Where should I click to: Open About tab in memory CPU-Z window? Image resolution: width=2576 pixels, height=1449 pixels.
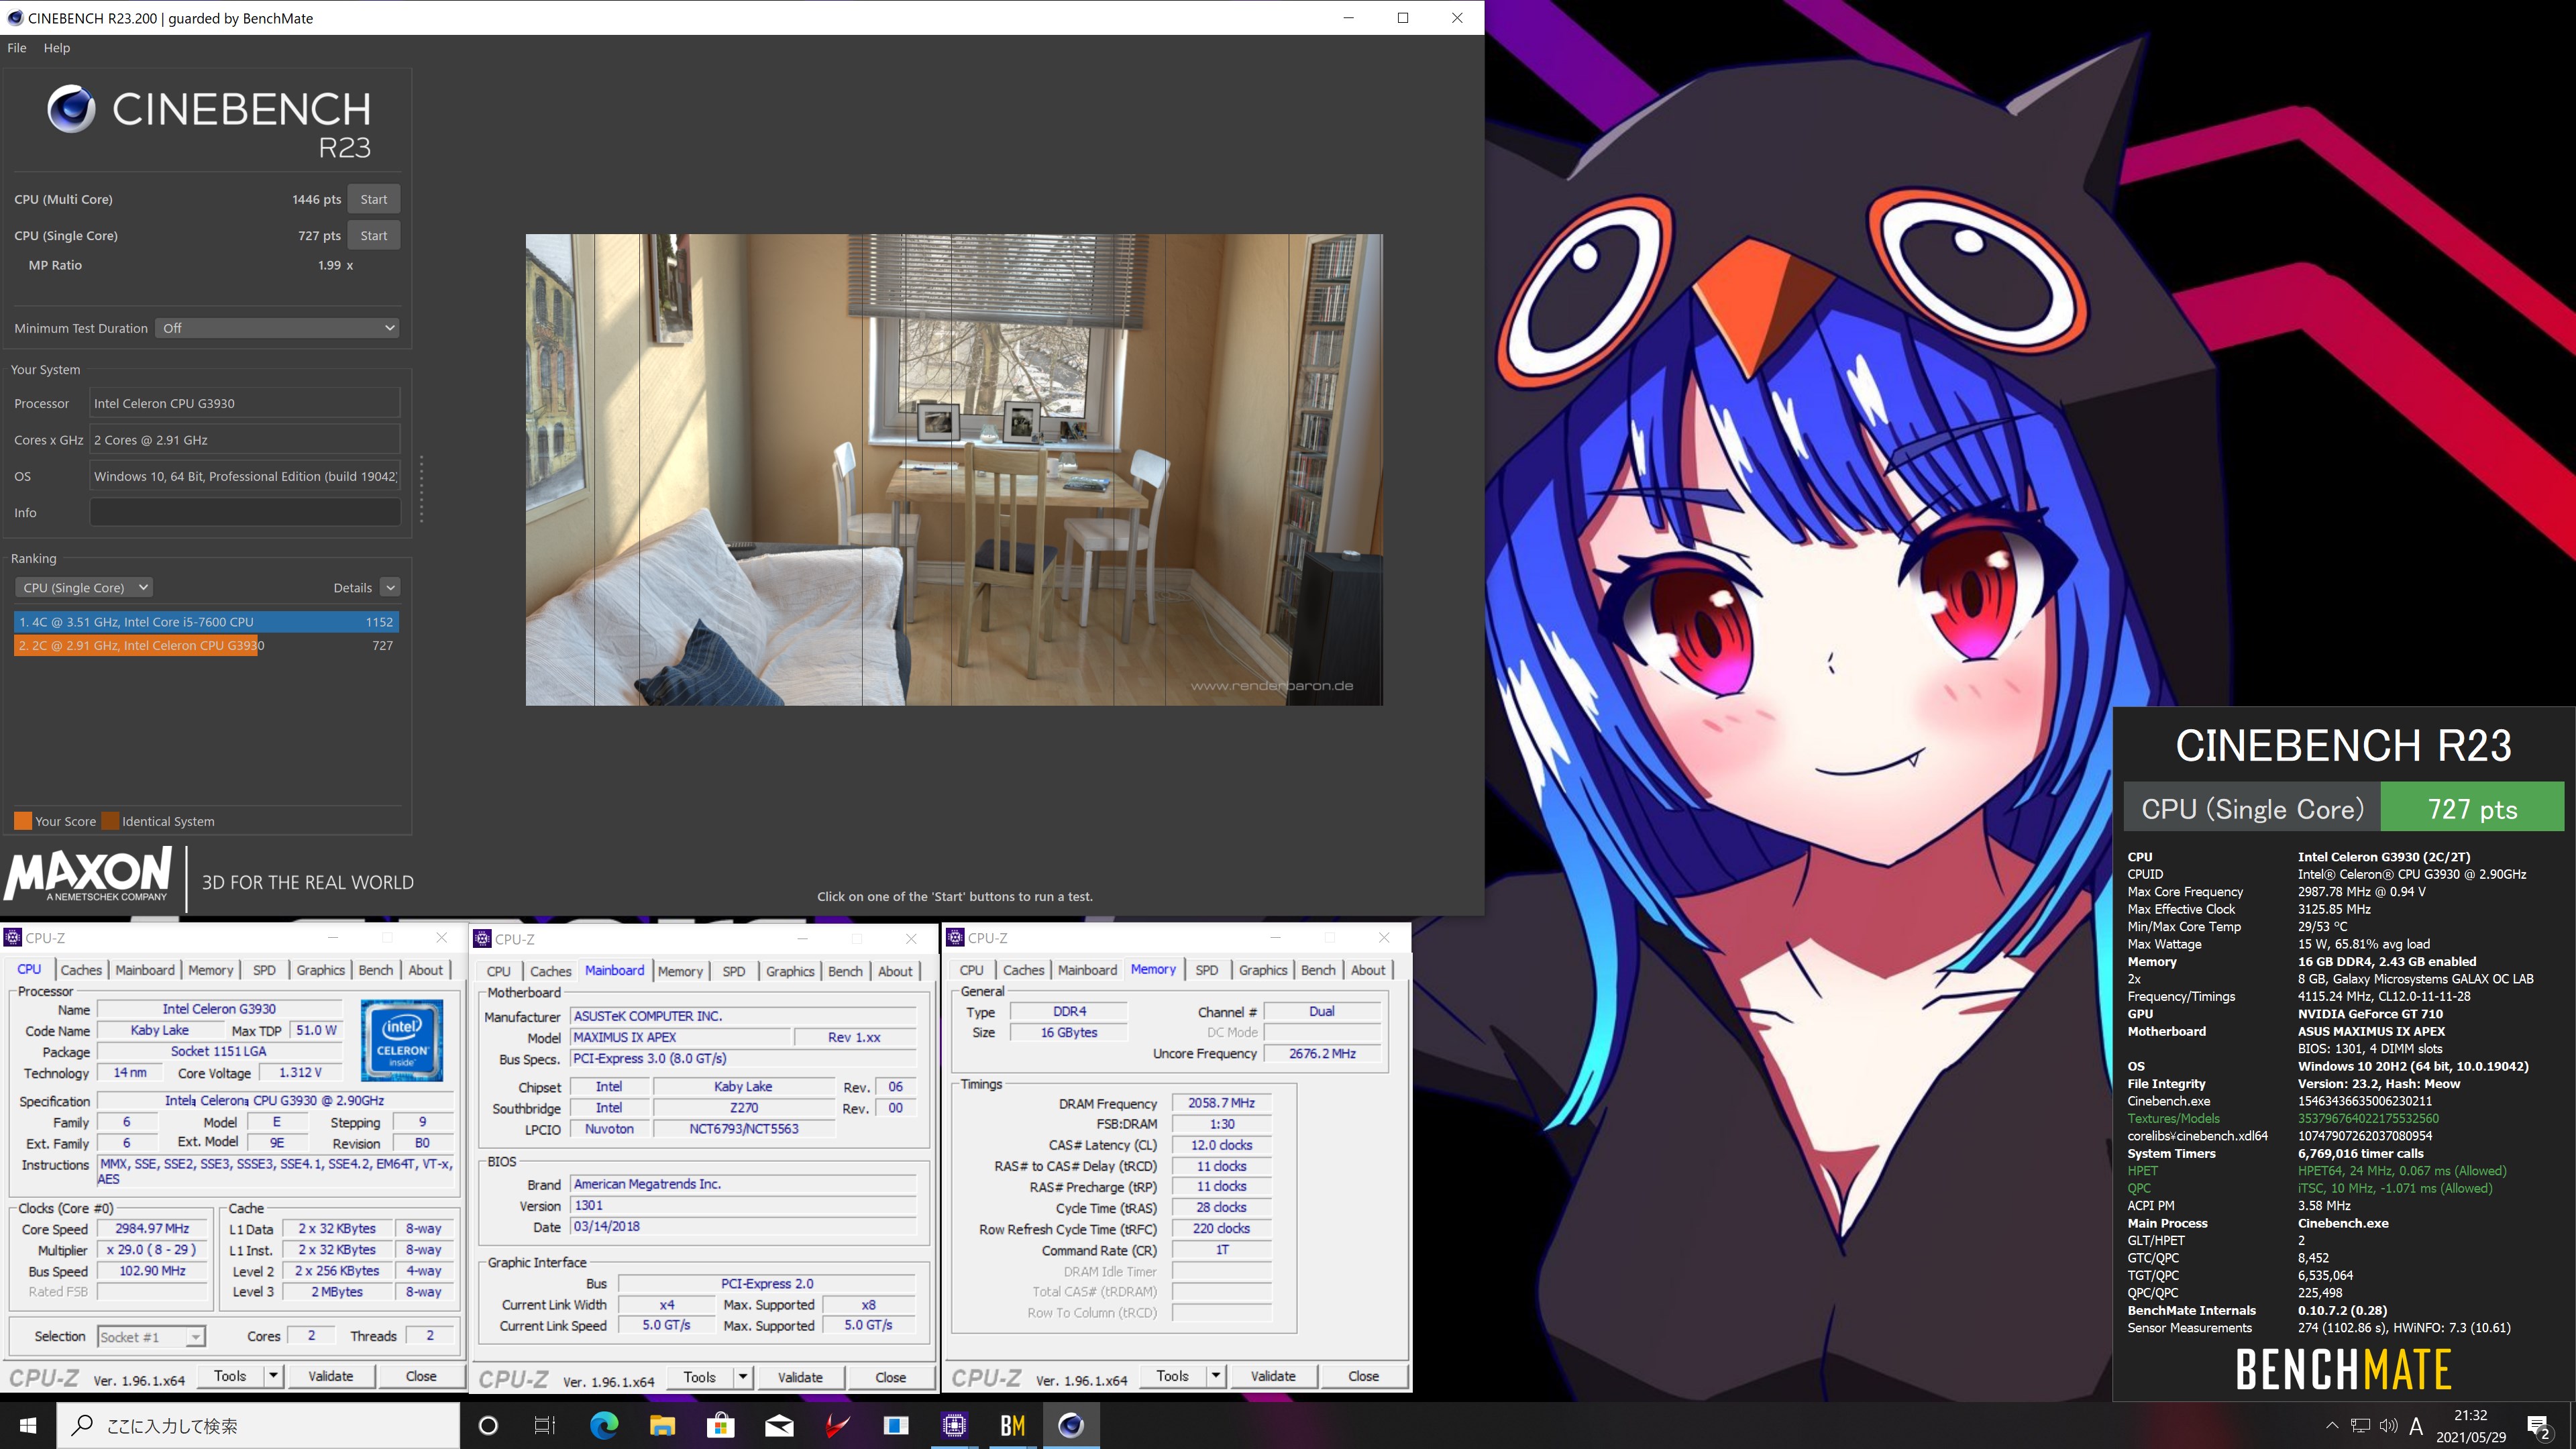(1368, 970)
